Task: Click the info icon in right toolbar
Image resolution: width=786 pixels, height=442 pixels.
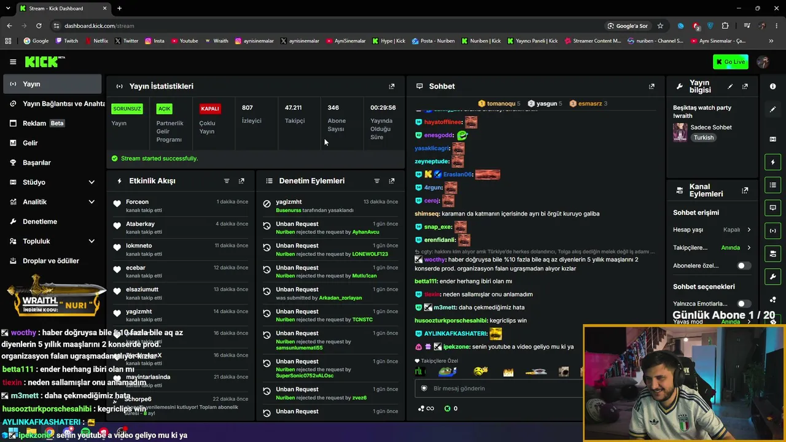Action: pos(772,87)
